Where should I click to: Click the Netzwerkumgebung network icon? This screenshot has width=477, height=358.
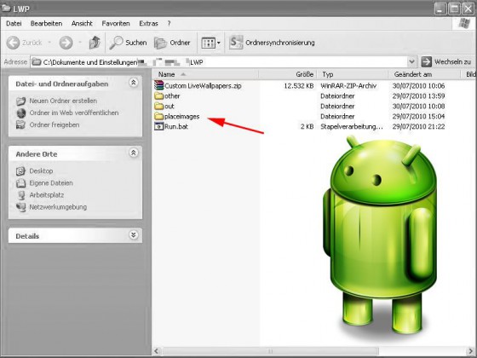click(x=20, y=207)
